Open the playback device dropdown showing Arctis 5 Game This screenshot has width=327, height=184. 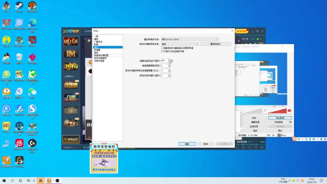tap(190, 39)
